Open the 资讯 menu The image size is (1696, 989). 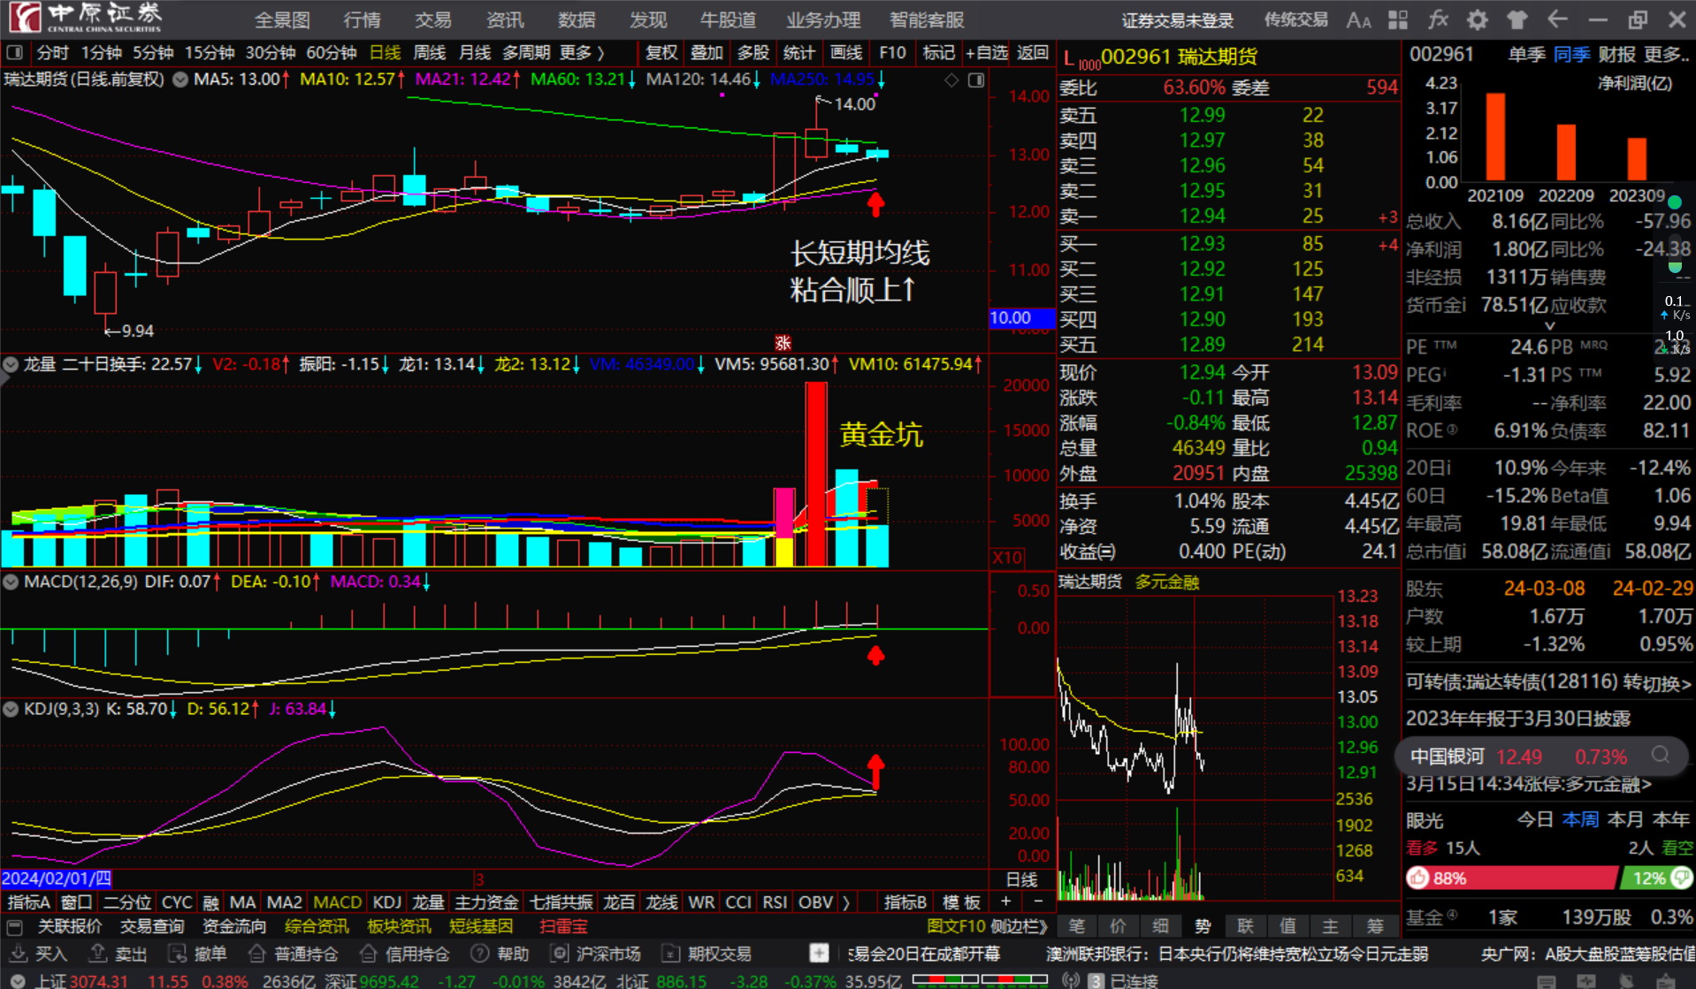tap(505, 19)
